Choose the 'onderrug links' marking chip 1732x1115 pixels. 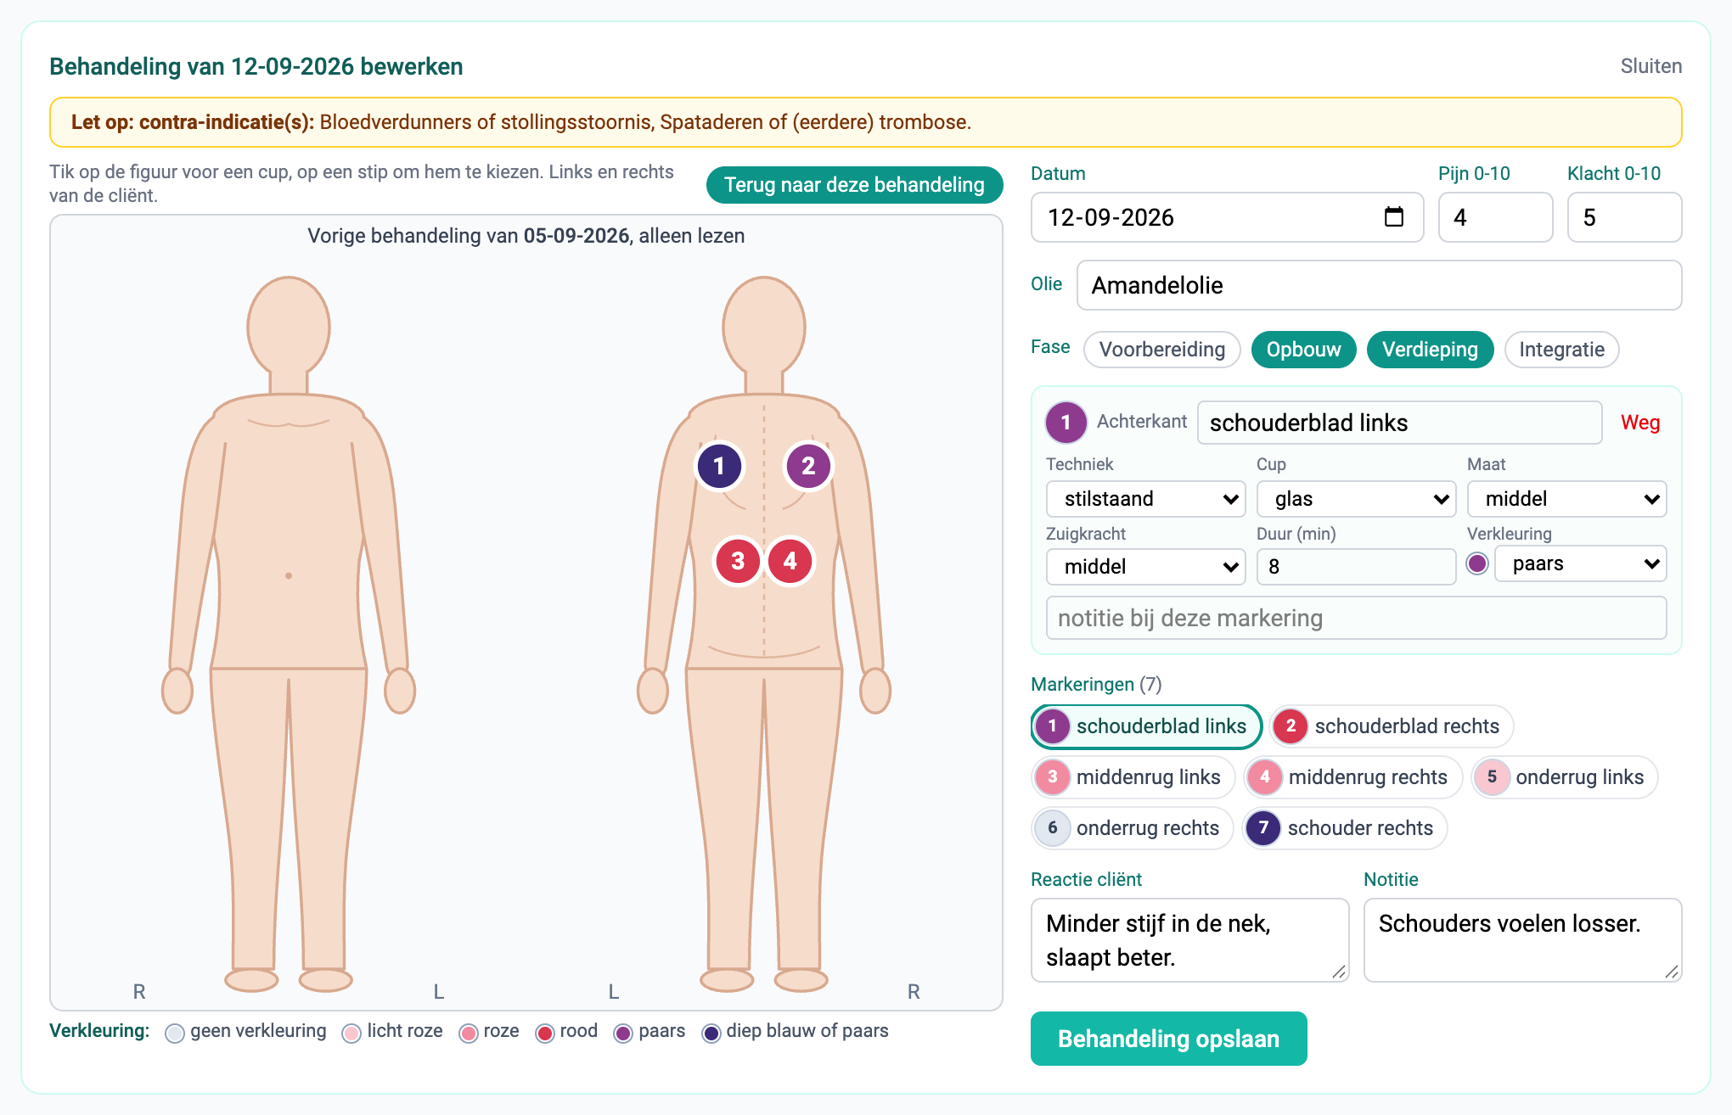tap(1565, 777)
